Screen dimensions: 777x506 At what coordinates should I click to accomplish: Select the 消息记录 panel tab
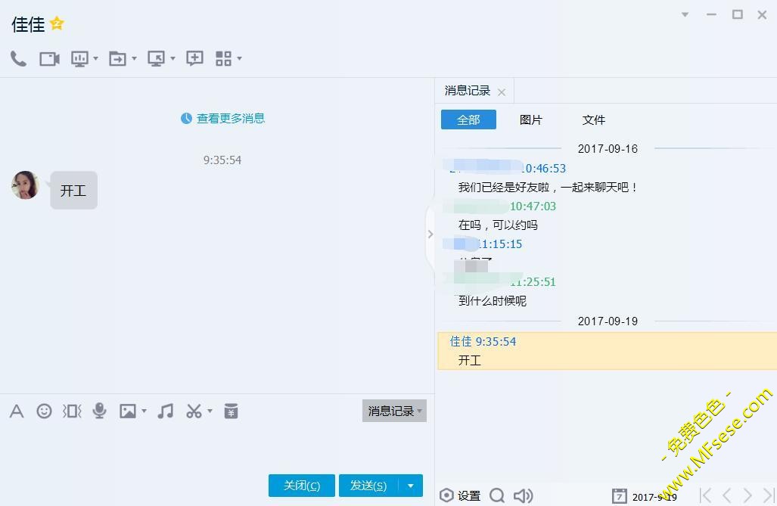pyautogui.click(x=468, y=91)
